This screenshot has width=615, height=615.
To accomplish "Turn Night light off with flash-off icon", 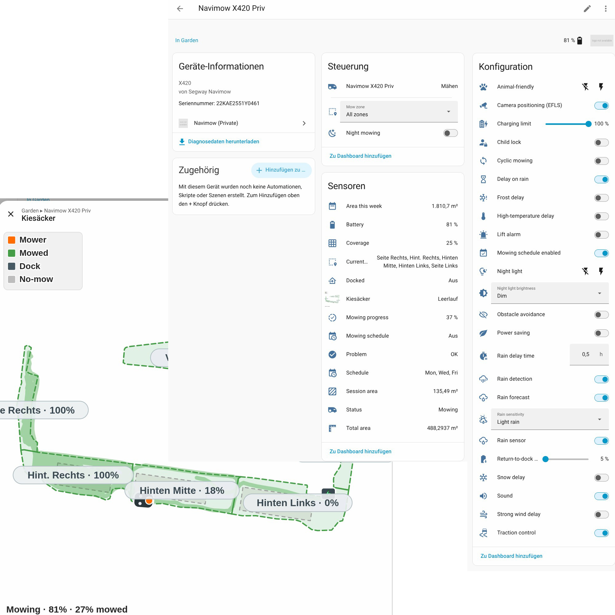I will coord(585,271).
